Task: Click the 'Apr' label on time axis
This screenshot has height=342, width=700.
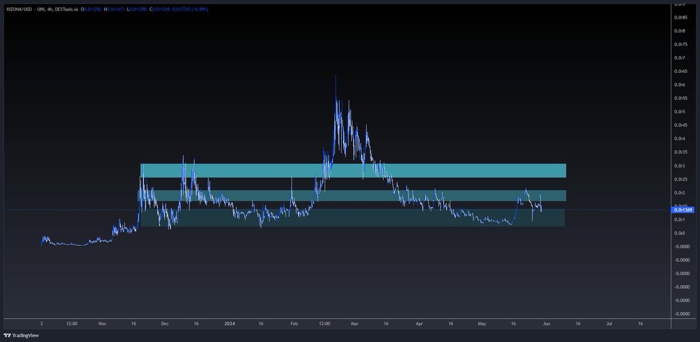Action: point(419,323)
